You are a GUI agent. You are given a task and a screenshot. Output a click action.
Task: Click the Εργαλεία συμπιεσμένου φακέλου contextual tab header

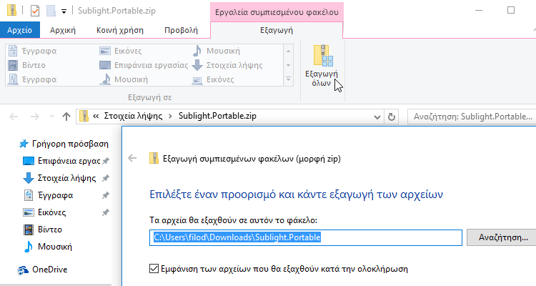click(x=277, y=12)
